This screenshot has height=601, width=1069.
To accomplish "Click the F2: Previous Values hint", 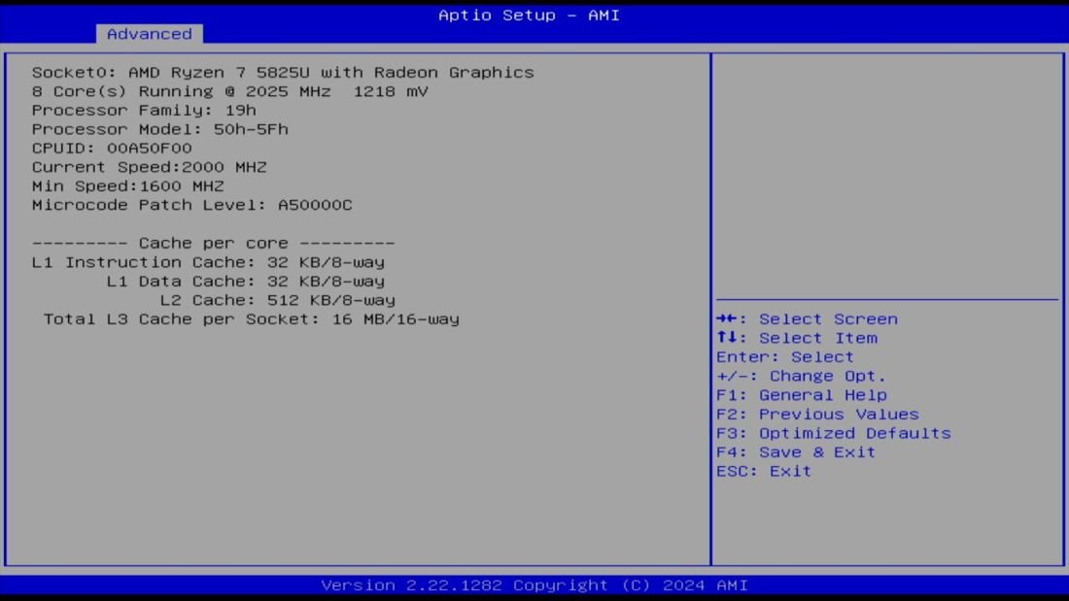I will click(x=817, y=415).
